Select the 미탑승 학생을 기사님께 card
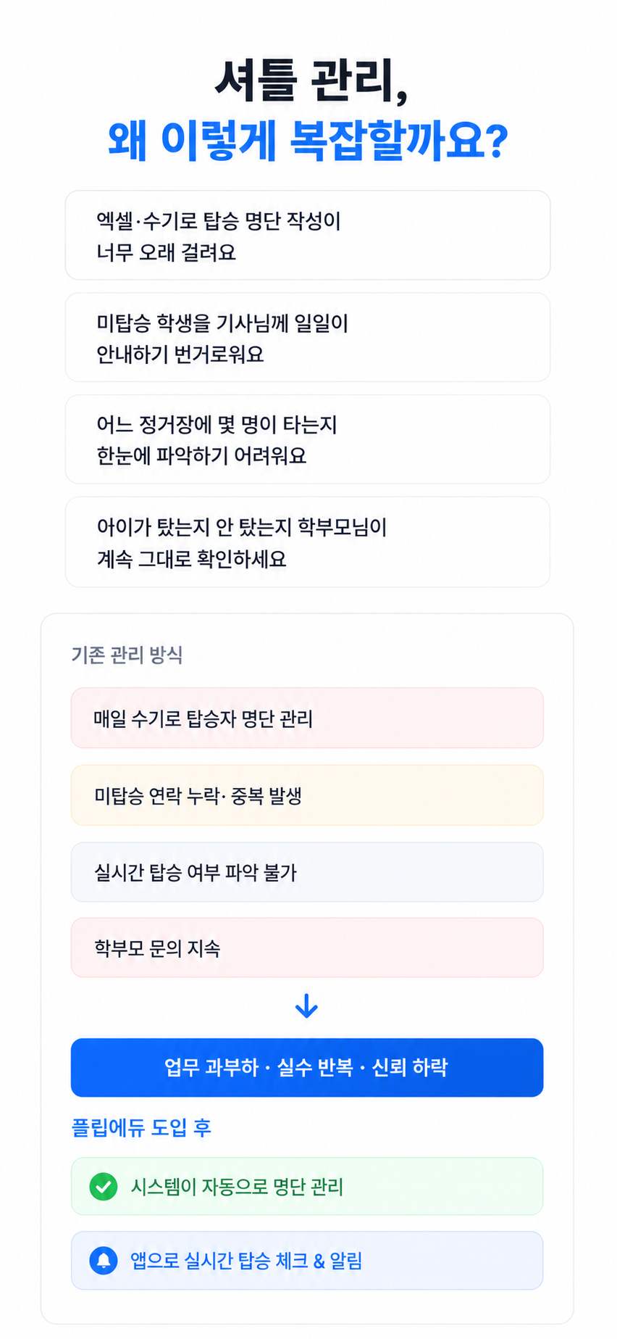Screen dimensions: 617x1339 (308, 337)
